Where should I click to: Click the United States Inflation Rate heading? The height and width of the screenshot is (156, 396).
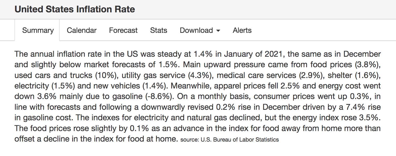pos(75,9)
